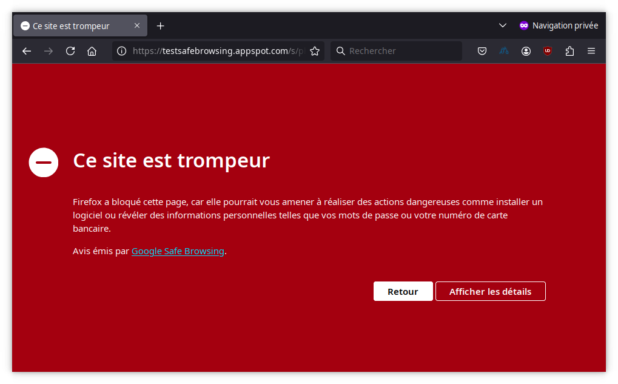Open the list-all-tabs chevron
Image resolution: width=618 pixels, height=384 pixels.
502,25
